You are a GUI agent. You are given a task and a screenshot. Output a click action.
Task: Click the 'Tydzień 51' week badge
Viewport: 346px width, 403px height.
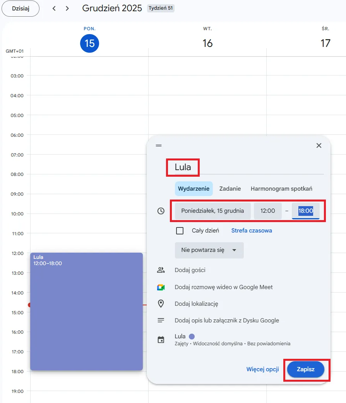[161, 8]
